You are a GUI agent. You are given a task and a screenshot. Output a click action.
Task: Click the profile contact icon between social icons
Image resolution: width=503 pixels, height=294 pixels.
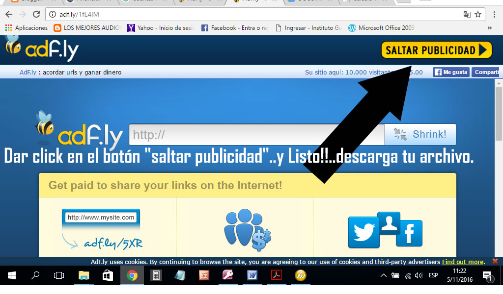[389, 223]
